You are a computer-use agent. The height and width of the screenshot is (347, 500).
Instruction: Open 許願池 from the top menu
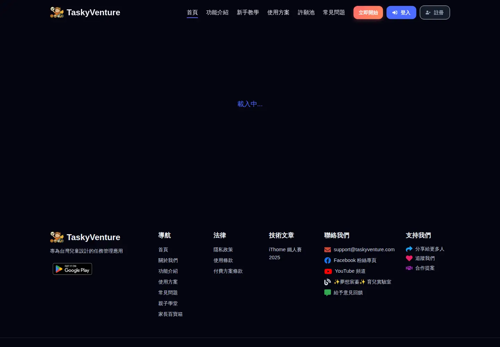click(306, 12)
